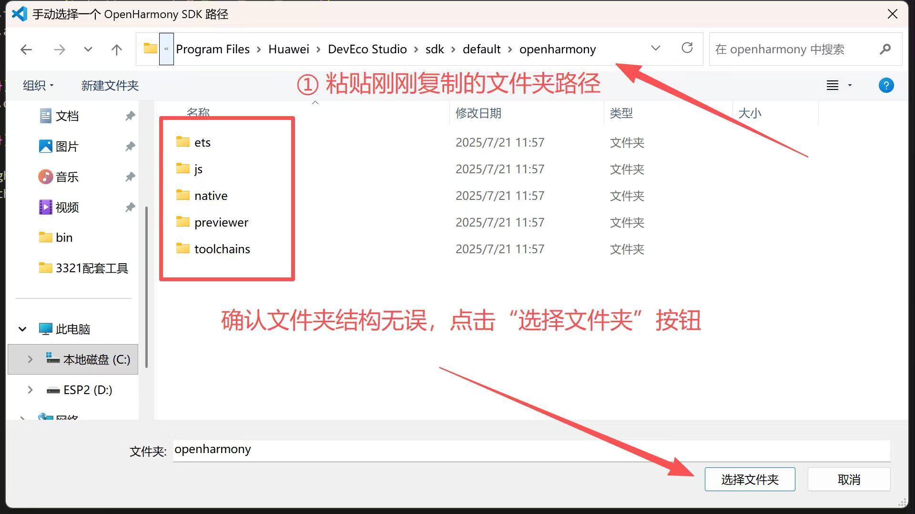Sort files by 修改日期 column

click(479, 113)
